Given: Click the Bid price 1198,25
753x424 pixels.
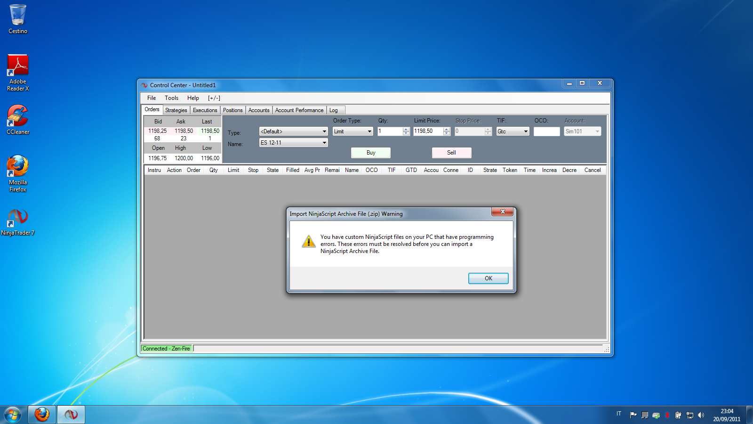Looking at the screenshot, I should [x=158, y=131].
